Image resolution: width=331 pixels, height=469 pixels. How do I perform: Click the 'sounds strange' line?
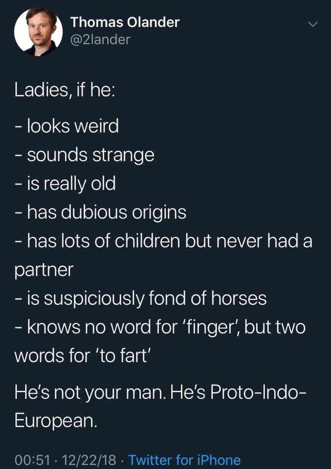point(84,155)
